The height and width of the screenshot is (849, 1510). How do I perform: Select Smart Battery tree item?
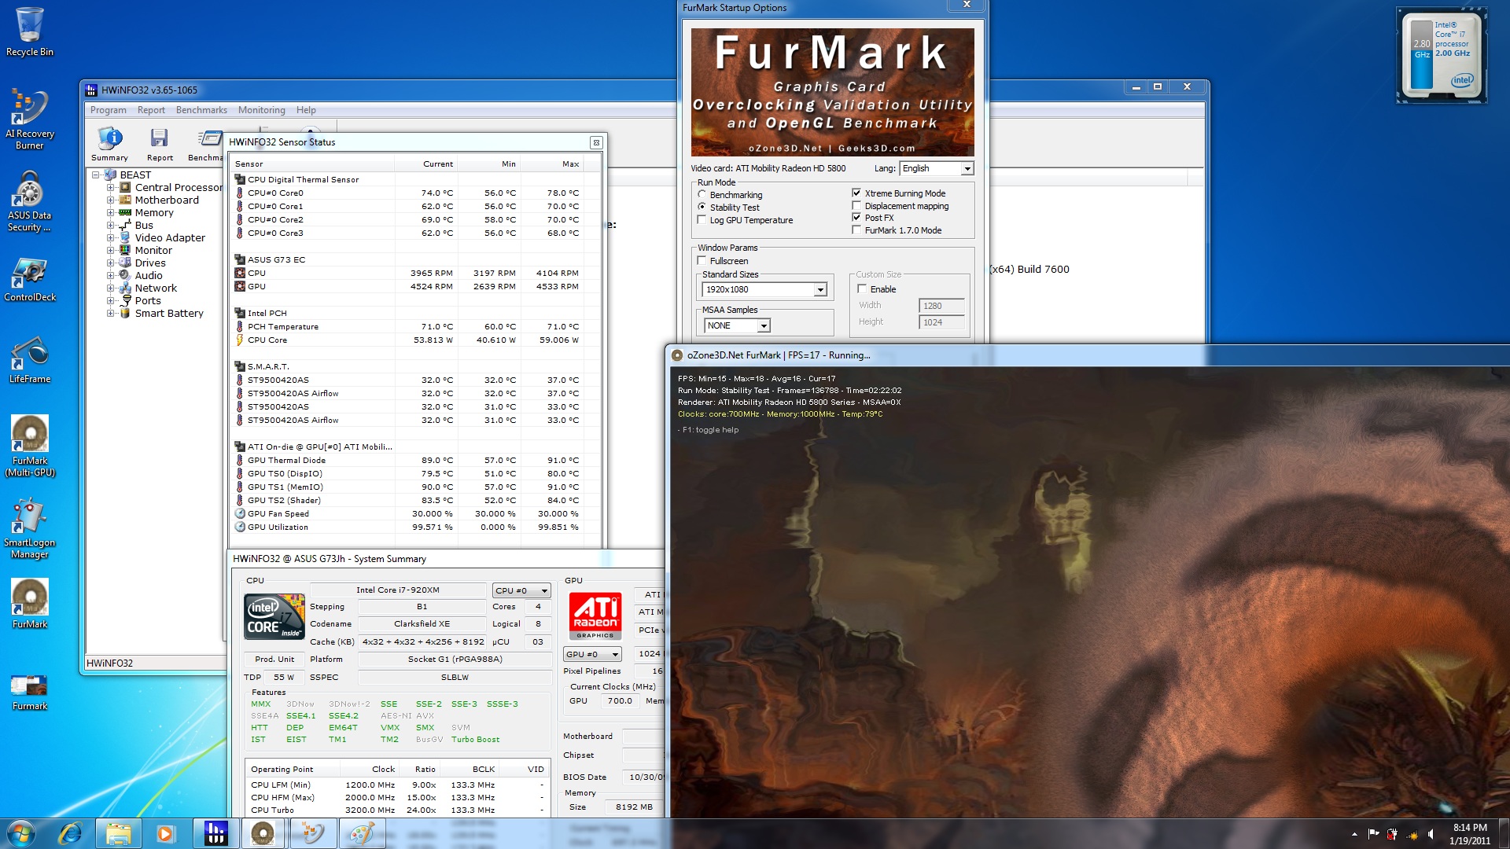168,313
